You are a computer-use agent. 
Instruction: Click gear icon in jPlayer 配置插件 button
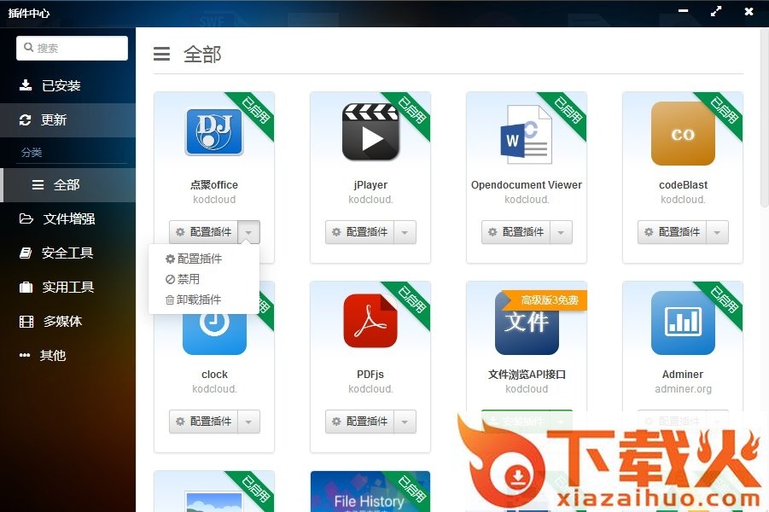336,232
